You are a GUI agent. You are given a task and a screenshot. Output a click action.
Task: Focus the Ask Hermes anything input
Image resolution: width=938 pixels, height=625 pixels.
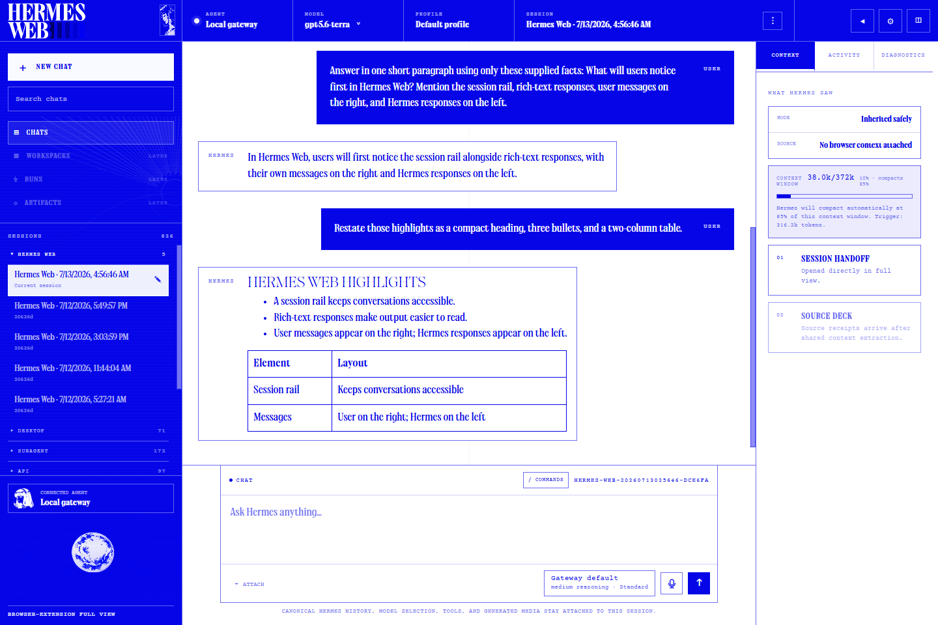469,529
